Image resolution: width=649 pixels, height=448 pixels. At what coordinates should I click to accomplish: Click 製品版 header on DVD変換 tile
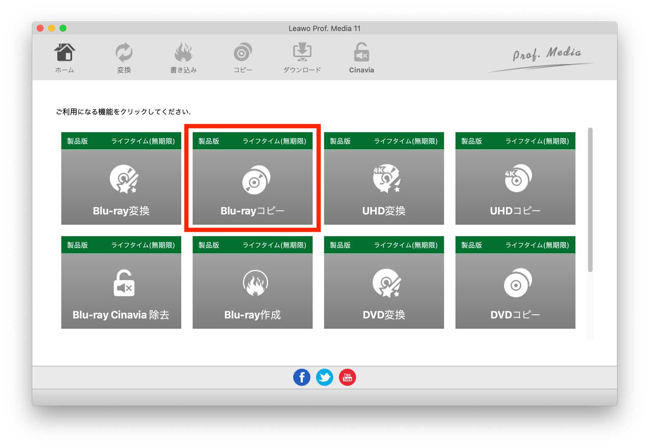[340, 245]
